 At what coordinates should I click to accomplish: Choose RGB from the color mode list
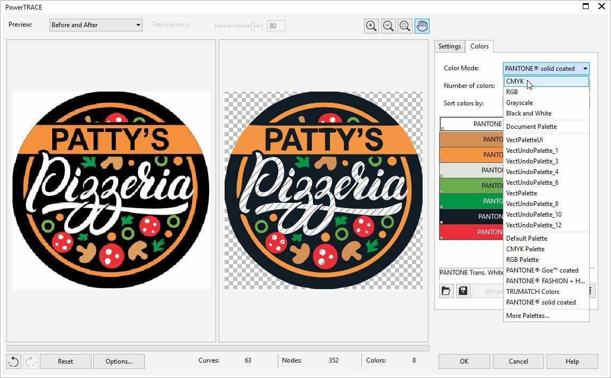(546, 92)
